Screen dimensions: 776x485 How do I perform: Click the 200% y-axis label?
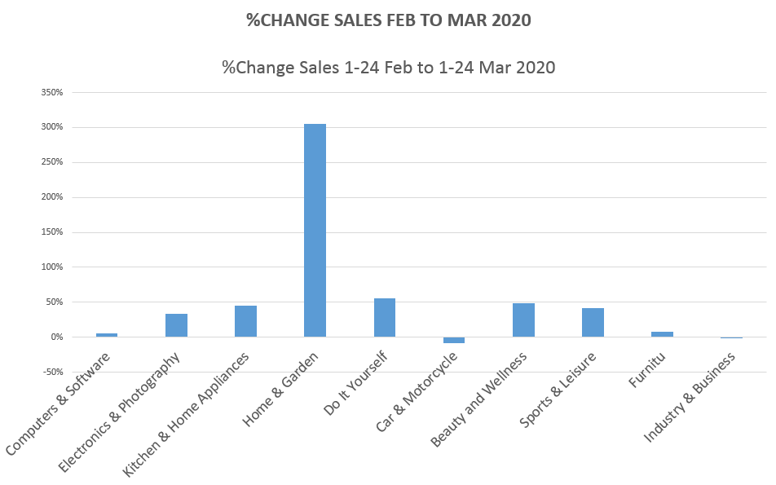tap(51, 197)
